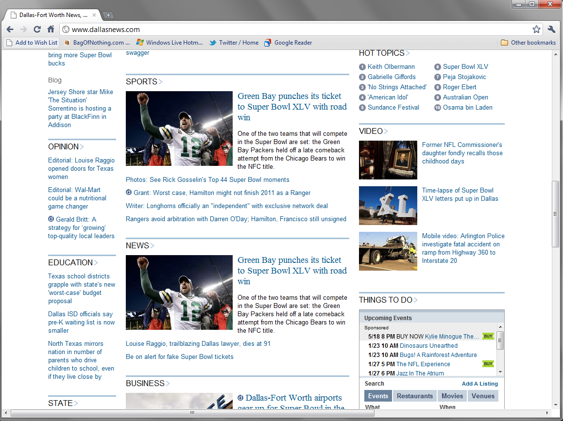Open the Google Reader bookmark
Image resolution: width=563 pixels, height=421 pixels.
[x=288, y=43]
